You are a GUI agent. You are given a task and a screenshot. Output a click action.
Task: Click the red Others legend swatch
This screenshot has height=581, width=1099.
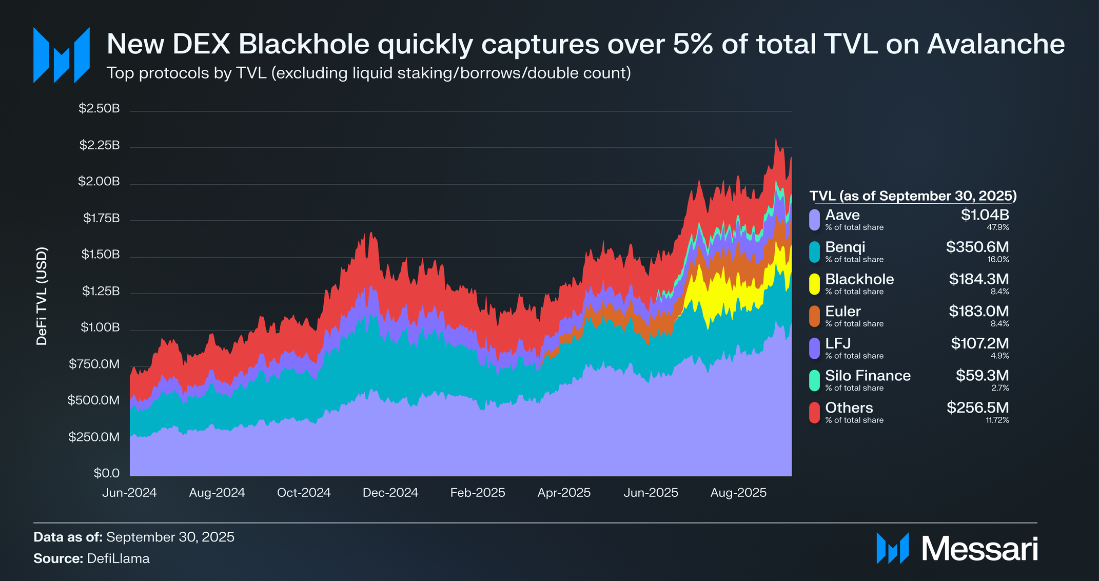click(814, 413)
